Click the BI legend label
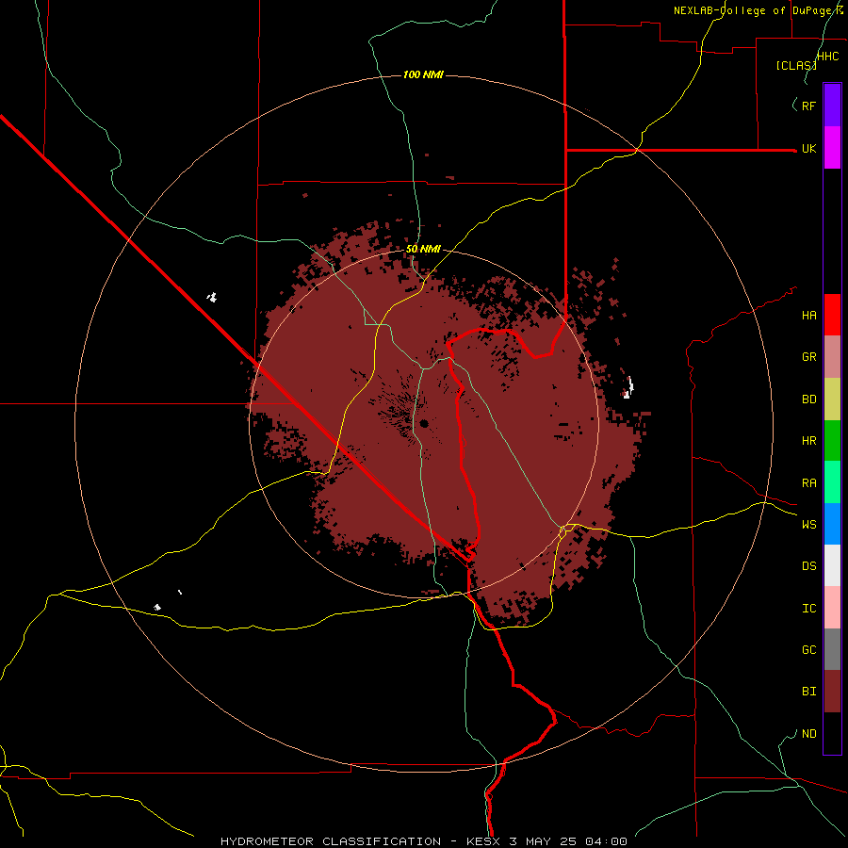The width and height of the screenshot is (848, 848). coord(808,692)
